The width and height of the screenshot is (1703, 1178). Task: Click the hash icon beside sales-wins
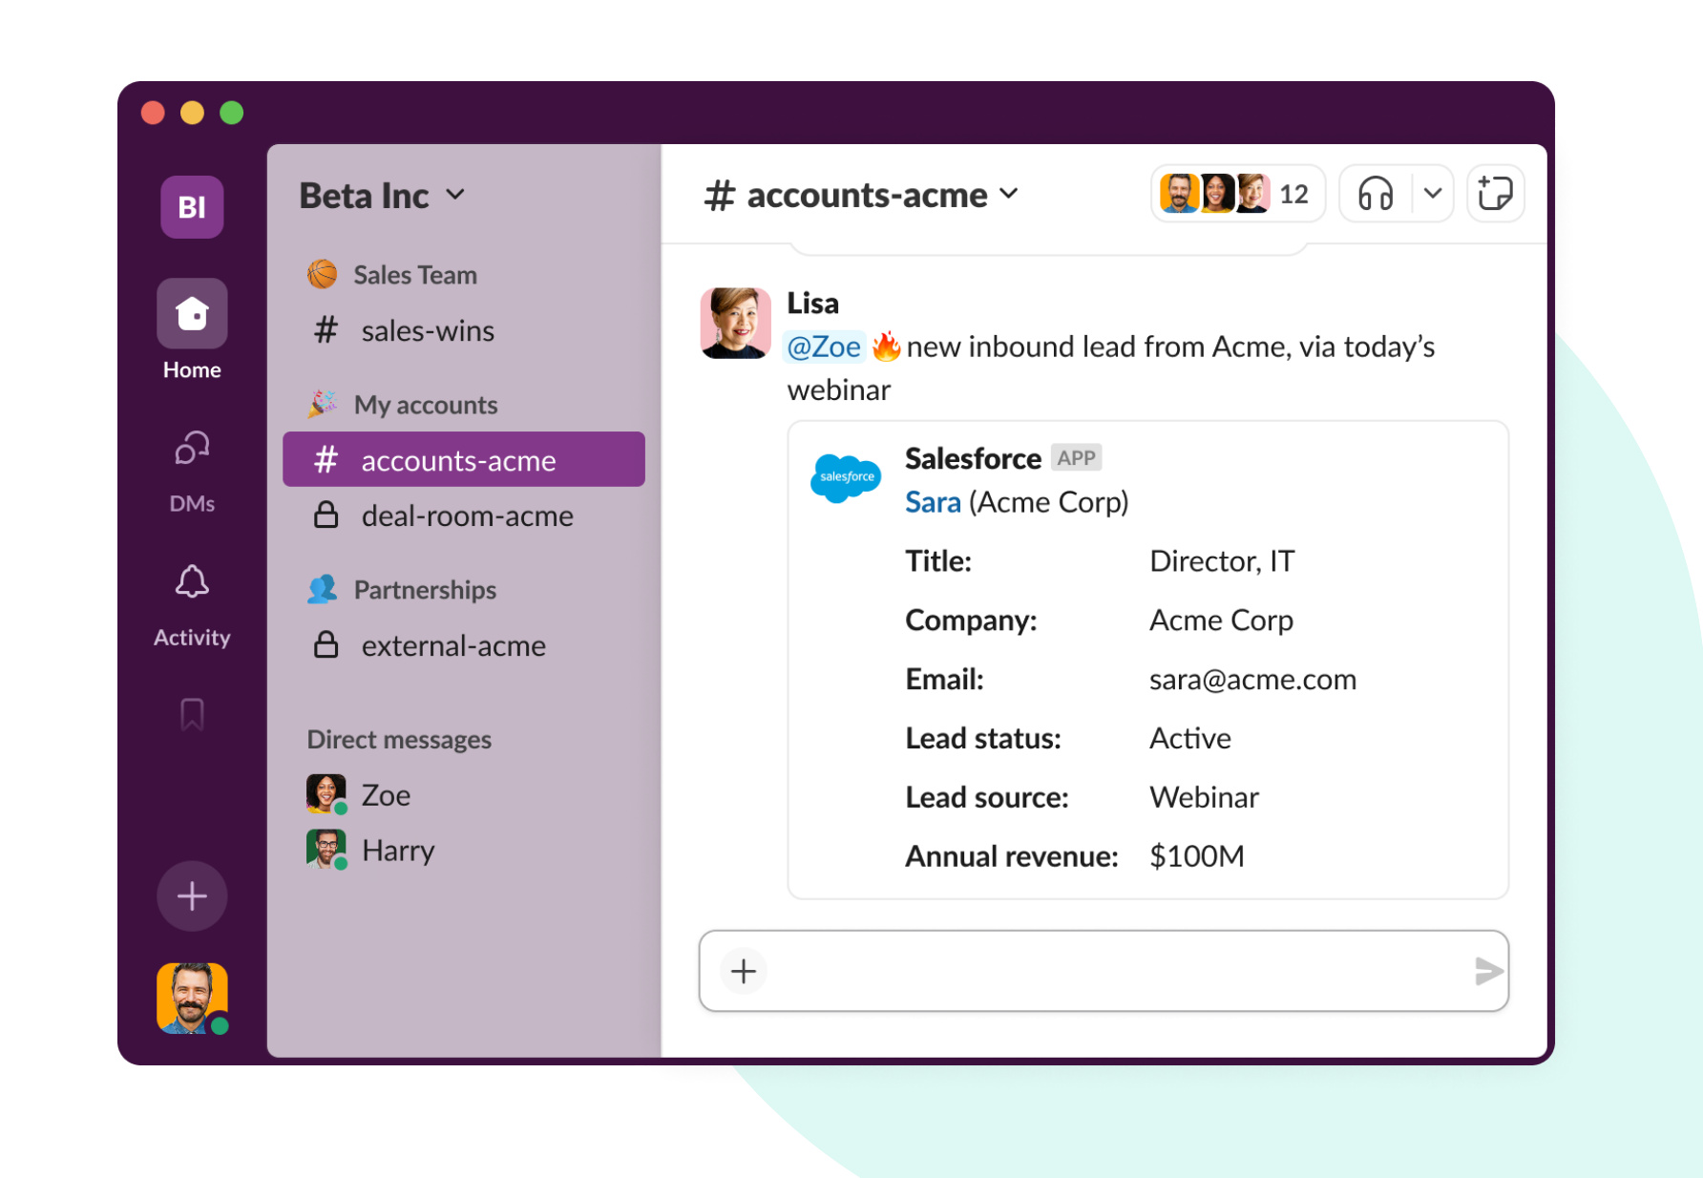click(x=326, y=330)
